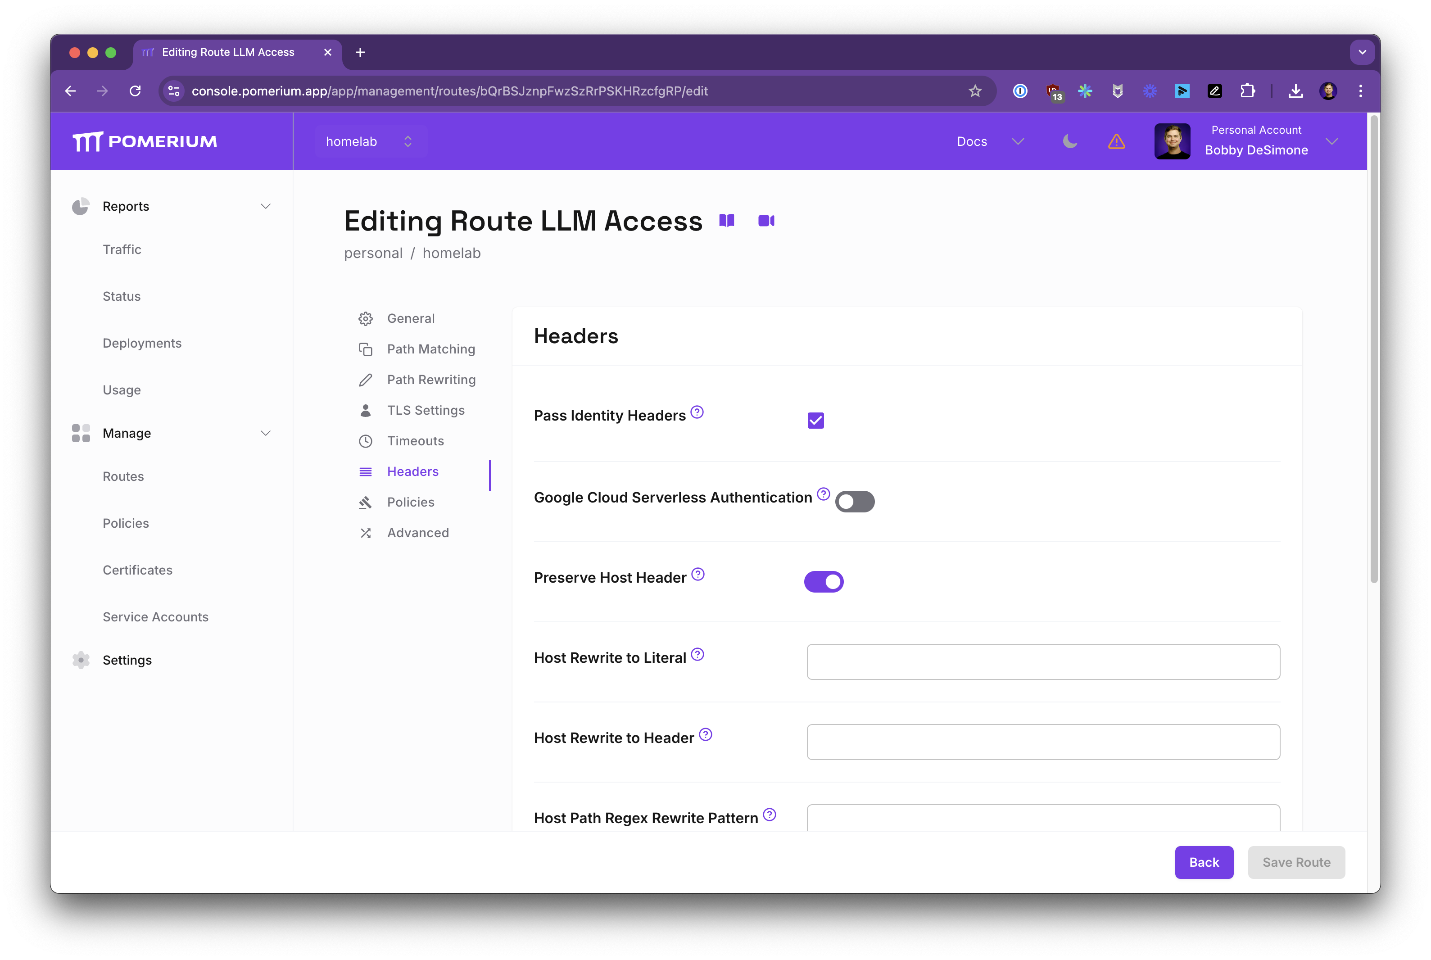Image resolution: width=1431 pixels, height=960 pixels.
Task: Click the TLS Settings lock icon
Action: (365, 409)
